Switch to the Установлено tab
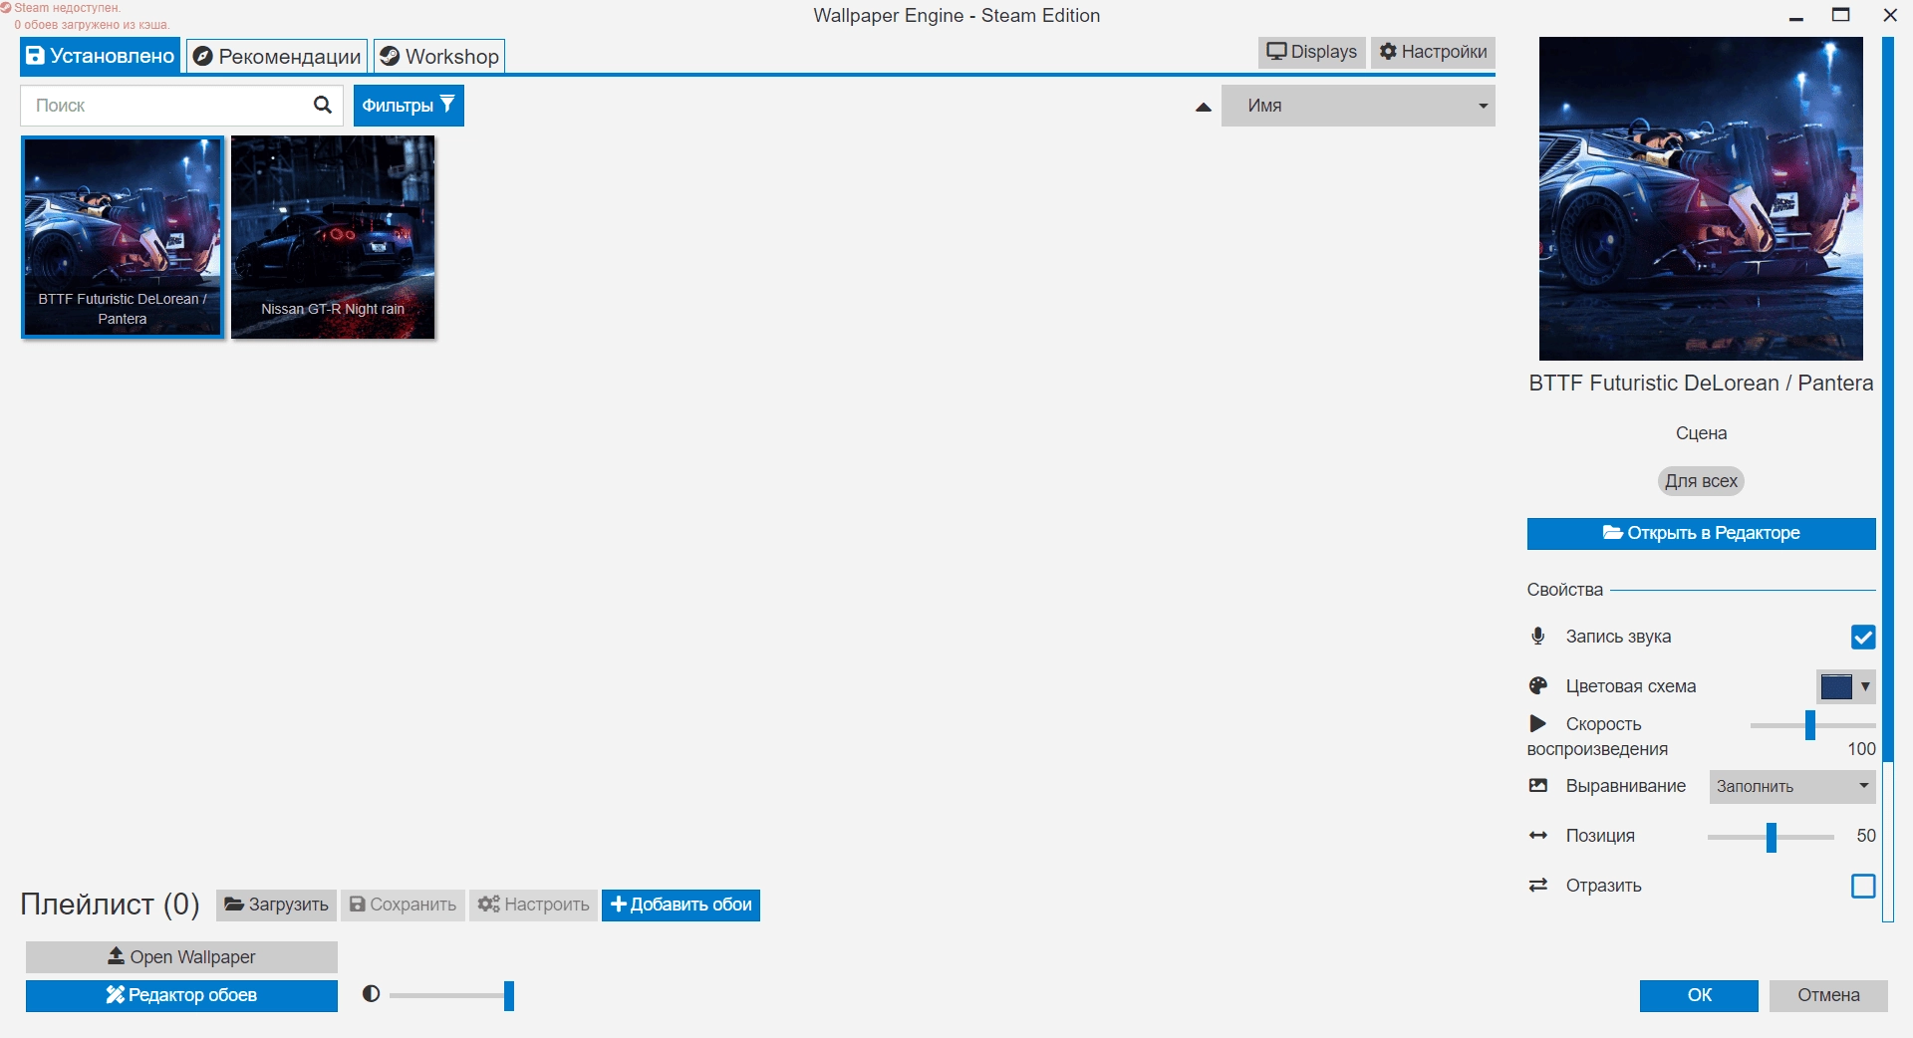1913x1038 pixels. [x=101, y=56]
